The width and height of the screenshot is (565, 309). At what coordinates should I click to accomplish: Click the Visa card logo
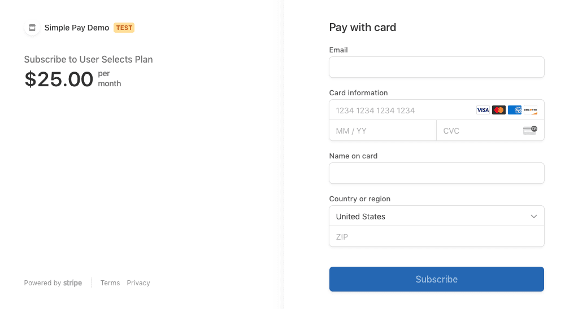(x=483, y=110)
